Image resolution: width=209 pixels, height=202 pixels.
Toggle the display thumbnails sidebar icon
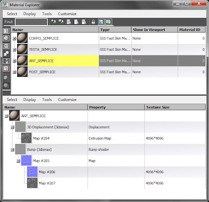6,31
